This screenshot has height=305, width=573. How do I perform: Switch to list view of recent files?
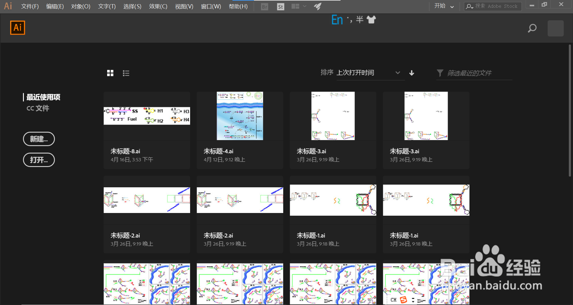(126, 73)
